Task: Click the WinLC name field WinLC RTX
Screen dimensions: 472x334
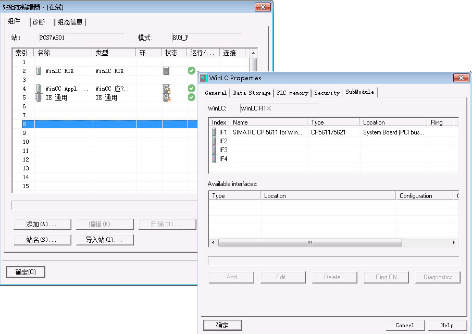Action: click(279, 108)
